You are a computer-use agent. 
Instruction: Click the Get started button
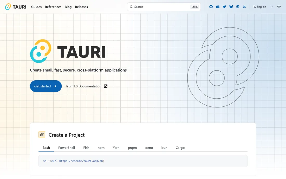46,86
